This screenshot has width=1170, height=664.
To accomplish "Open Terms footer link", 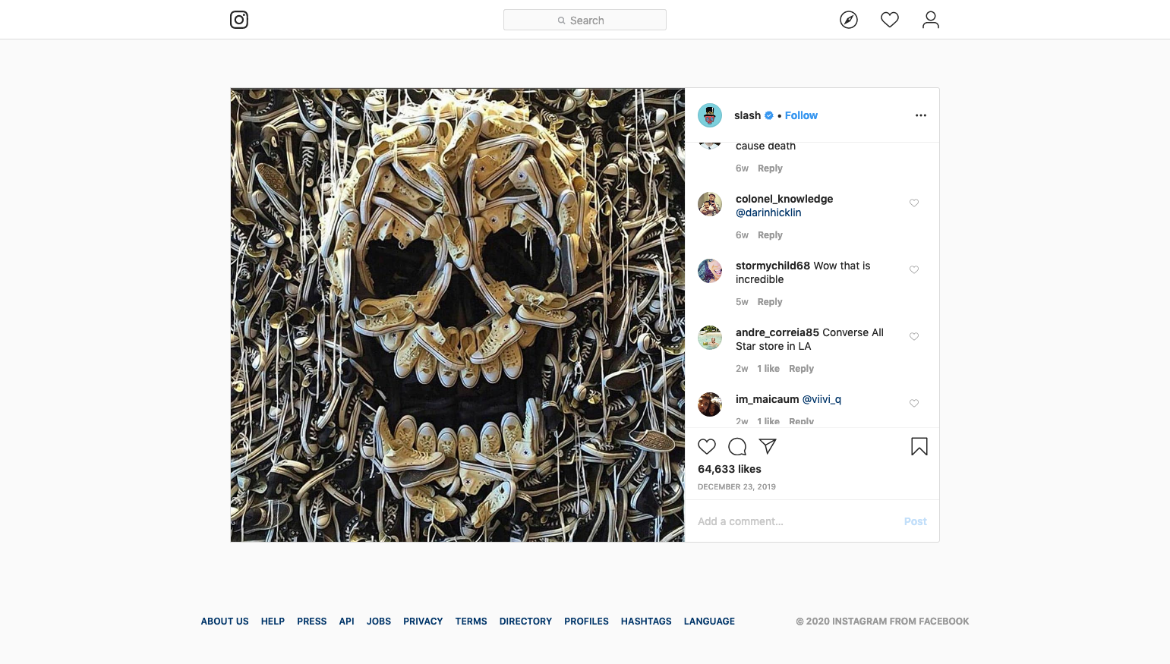I will click(x=471, y=622).
